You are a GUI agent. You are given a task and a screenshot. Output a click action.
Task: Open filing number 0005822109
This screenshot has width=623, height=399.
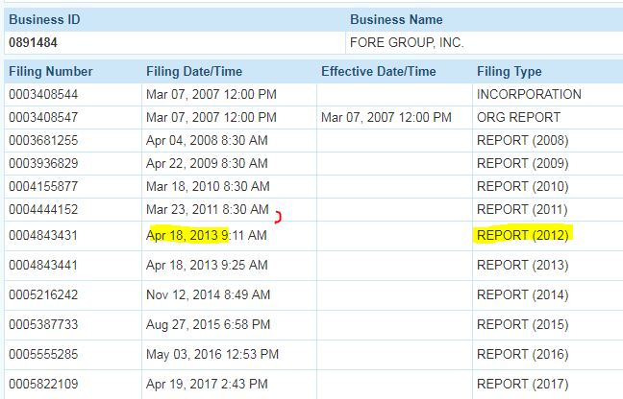(42, 383)
